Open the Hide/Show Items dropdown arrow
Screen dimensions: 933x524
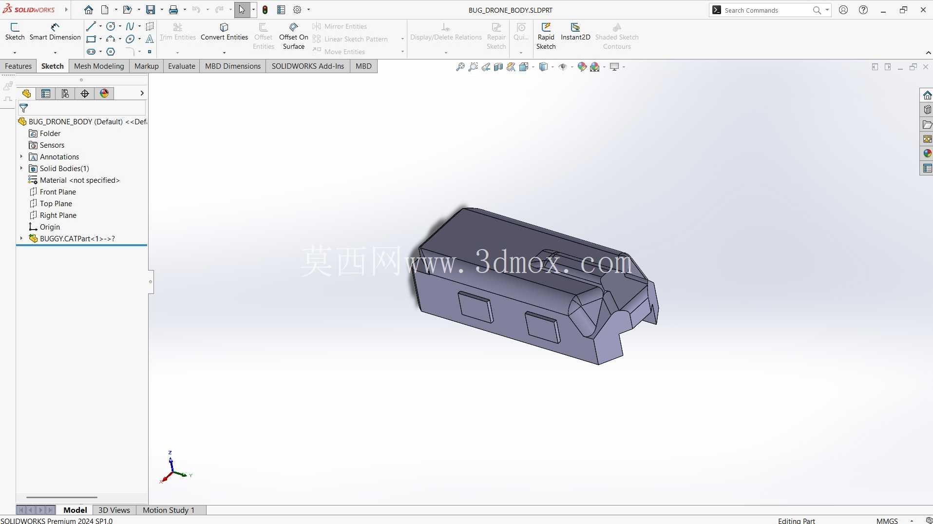[x=572, y=67]
